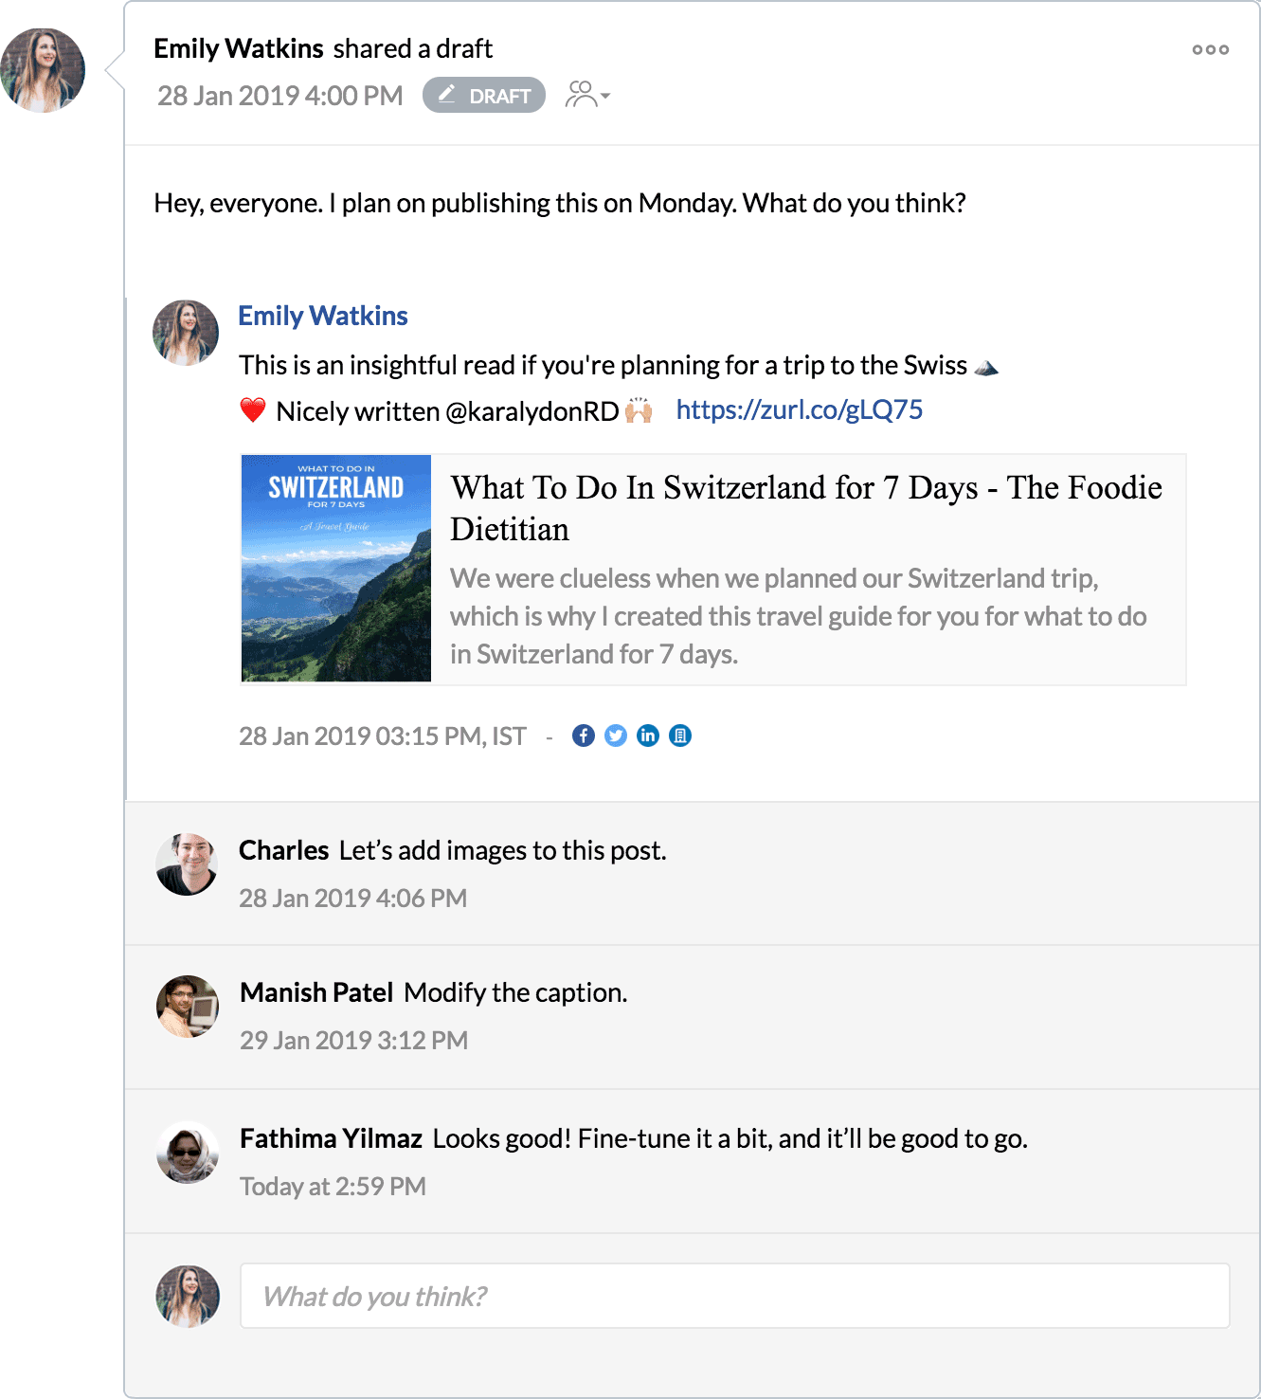Click Fathima Yilmaz's profile avatar
This screenshot has height=1399, width=1261.
(x=187, y=1153)
